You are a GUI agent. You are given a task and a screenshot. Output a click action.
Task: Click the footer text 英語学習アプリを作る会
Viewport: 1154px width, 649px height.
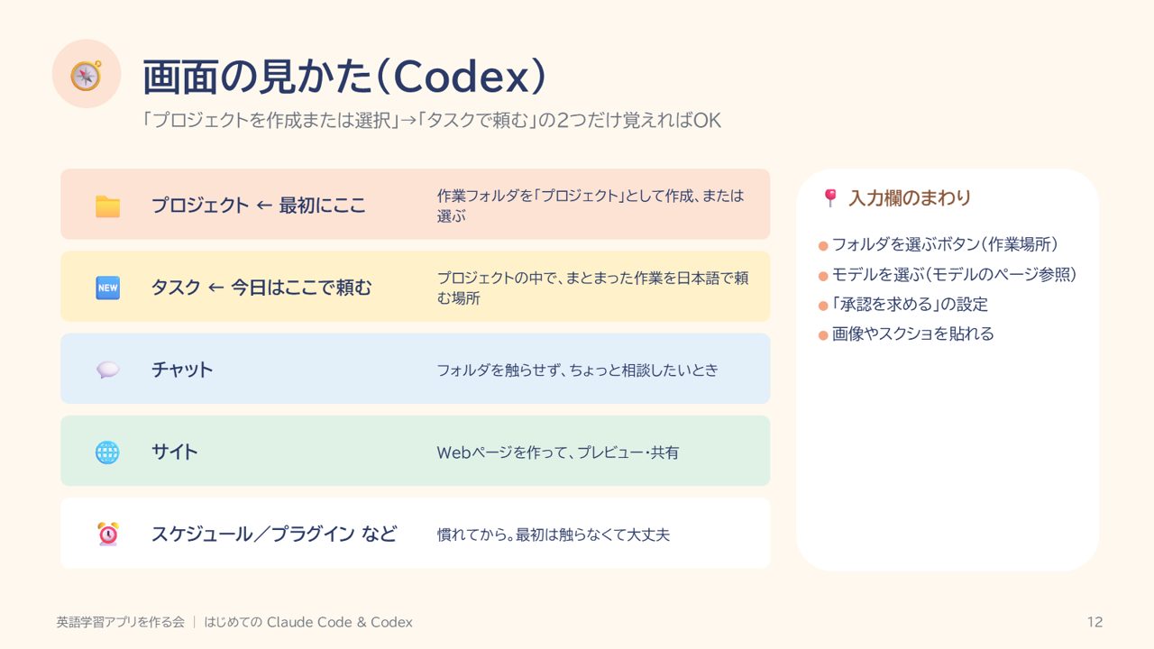(120, 622)
